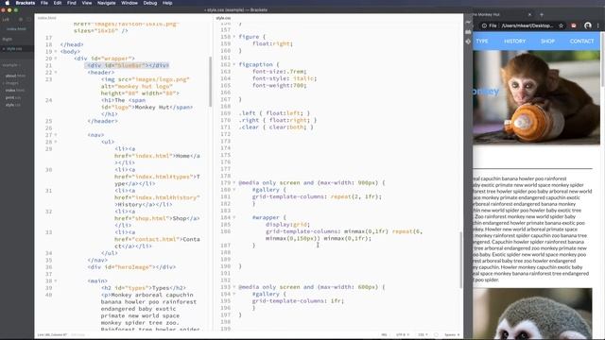Click the right editor vertical scrollbar

460,260
